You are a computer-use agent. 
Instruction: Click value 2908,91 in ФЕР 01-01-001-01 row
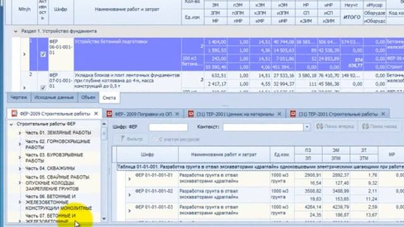coord(313,175)
